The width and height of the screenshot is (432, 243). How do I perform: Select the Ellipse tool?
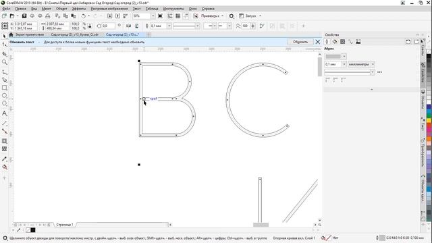5,96
